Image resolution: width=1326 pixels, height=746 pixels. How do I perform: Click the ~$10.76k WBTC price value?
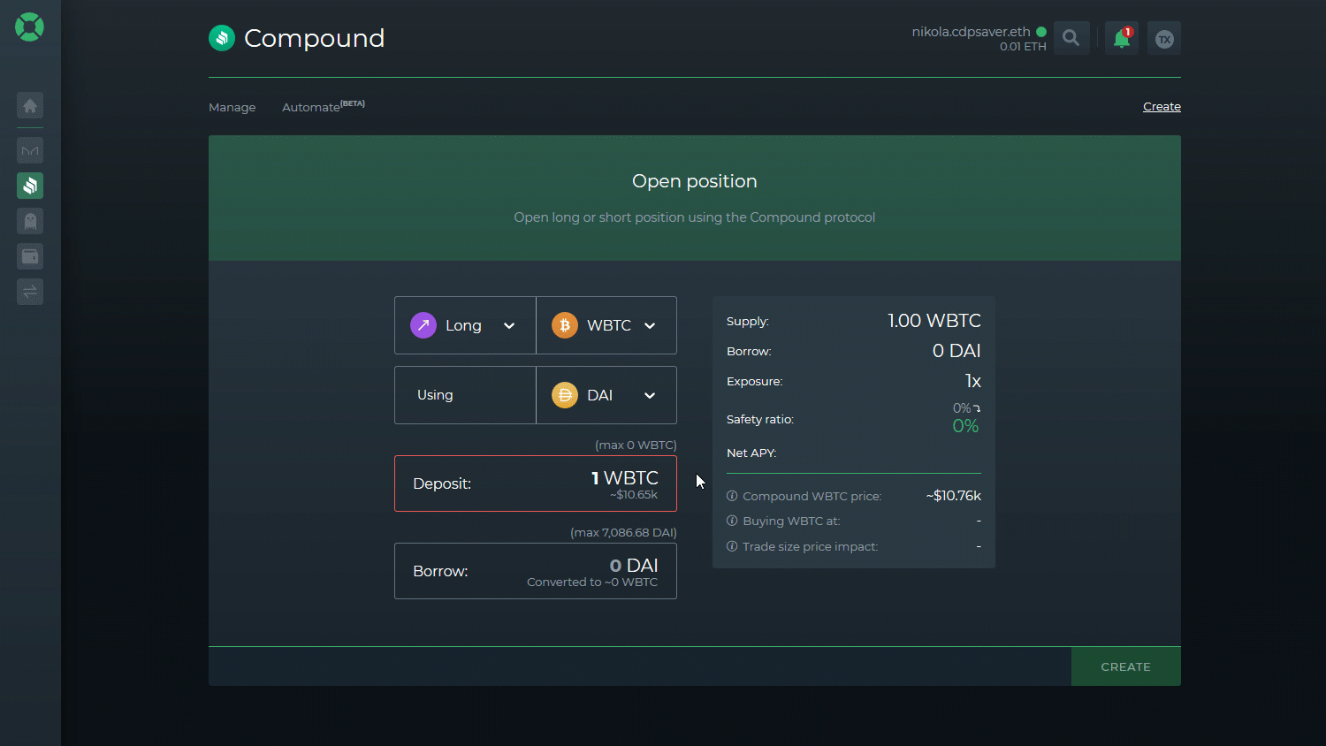coord(954,496)
